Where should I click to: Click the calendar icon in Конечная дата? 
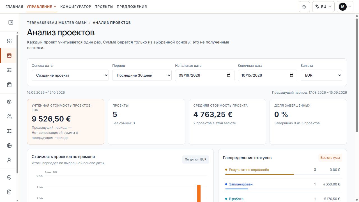click(291, 75)
